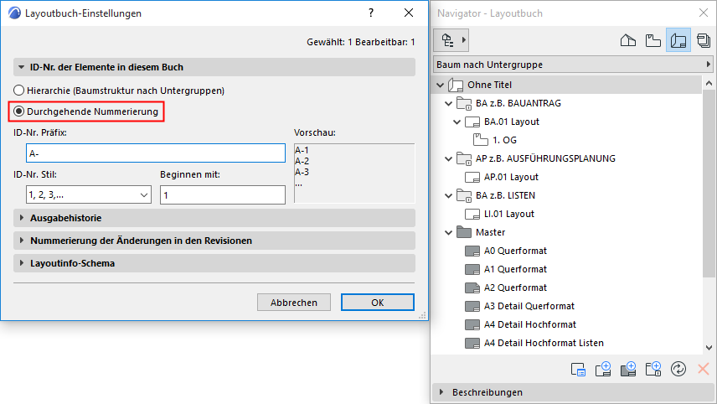The width and height of the screenshot is (717, 404).
Task: Switch to the View Map icon
Action: [x=653, y=39]
